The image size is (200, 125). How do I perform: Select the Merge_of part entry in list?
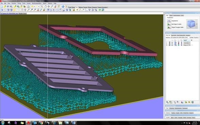point(187,45)
